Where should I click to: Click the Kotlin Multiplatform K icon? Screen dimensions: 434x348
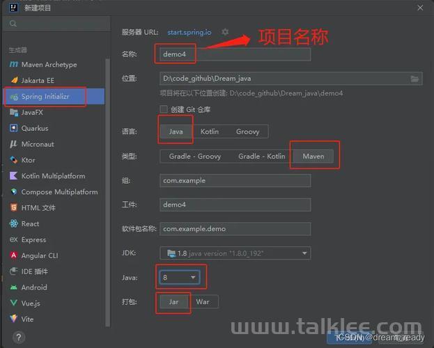pos(13,175)
